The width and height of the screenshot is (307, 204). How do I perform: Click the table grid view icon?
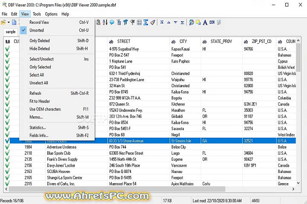[139, 23]
